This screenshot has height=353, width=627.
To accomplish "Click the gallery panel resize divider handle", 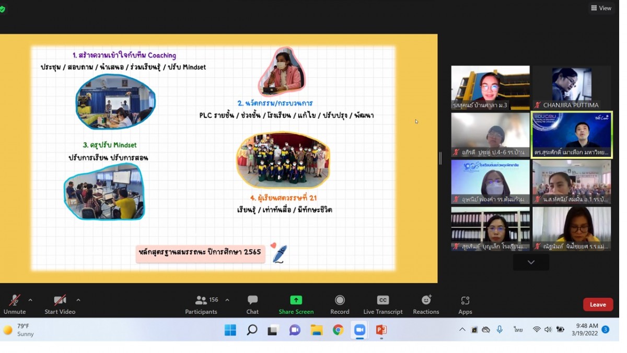I will [x=440, y=158].
